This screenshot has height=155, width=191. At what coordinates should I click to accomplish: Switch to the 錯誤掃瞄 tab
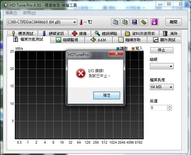click(x=106, y=33)
